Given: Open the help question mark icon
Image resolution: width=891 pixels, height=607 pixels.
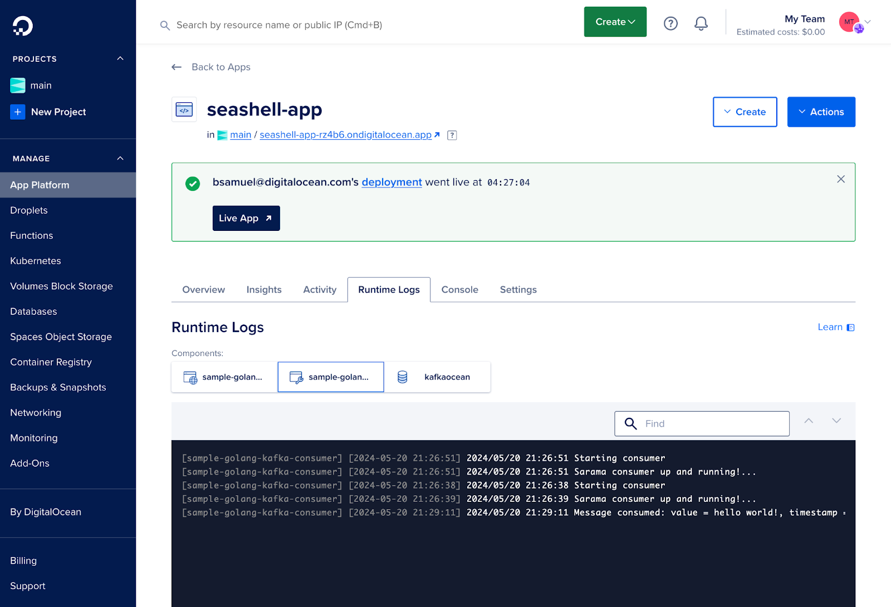Looking at the screenshot, I should click(670, 23).
